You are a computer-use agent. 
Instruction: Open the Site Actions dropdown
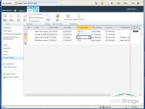pyautogui.click(x=7, y=11)
